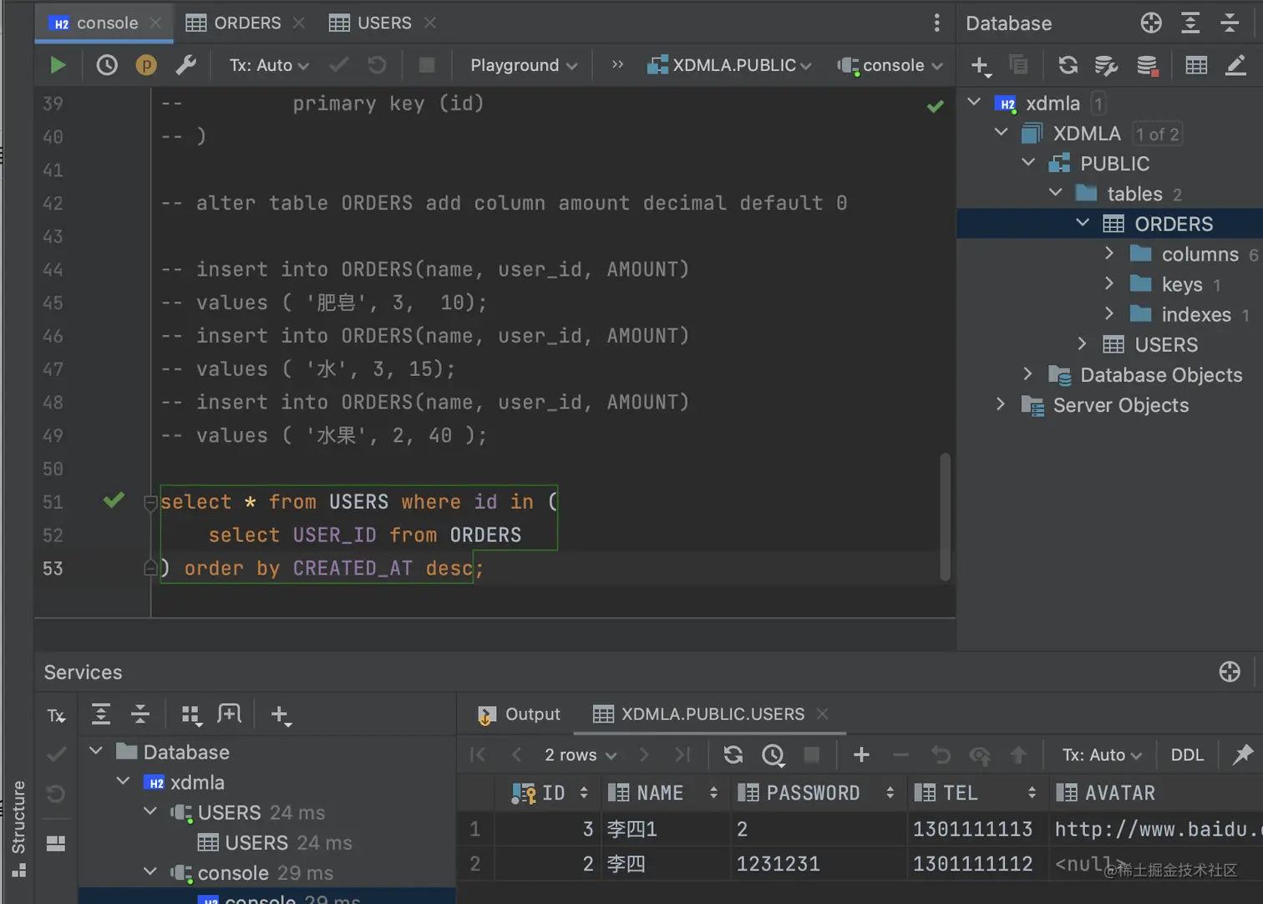Open table editor icon in Database toolbar
1263x904 pixels.
click(1196, 65)
